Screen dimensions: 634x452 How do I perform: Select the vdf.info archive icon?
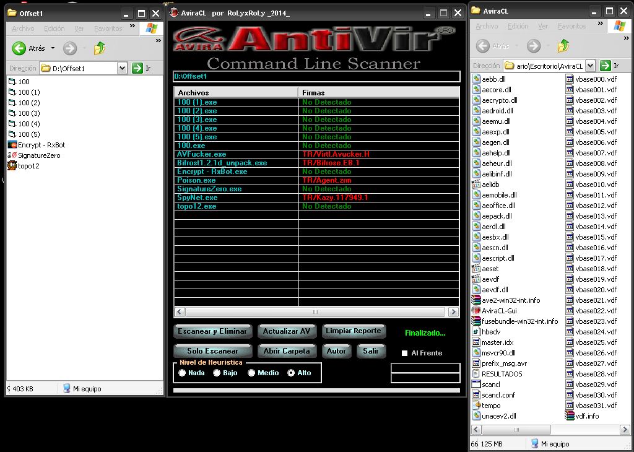(570, 415)
